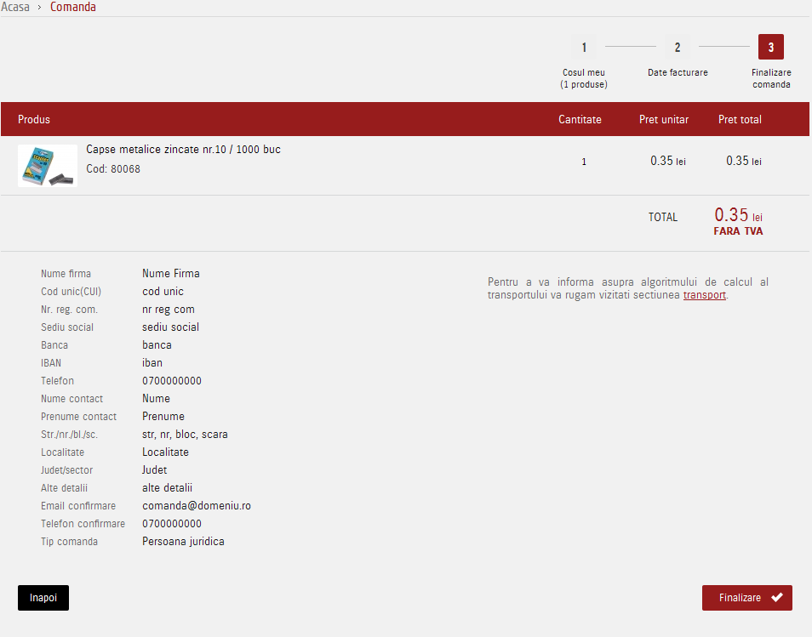Click the Finalizare button

tap(746, 598)
